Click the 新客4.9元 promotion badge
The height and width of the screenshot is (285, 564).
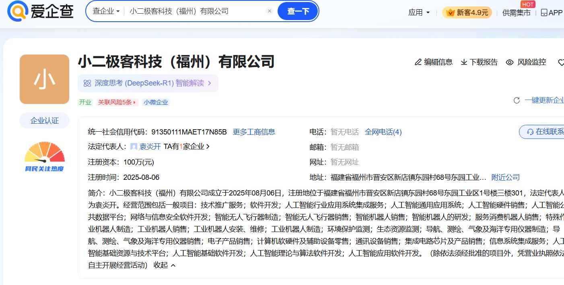tap(467, 13)
